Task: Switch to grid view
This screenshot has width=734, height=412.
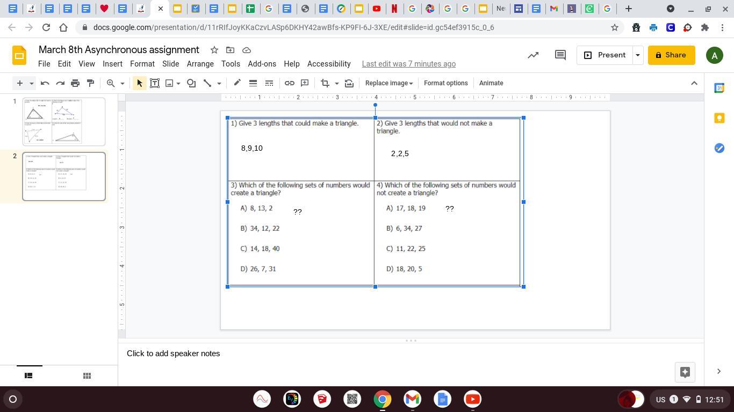Action: tap(87, 376)
